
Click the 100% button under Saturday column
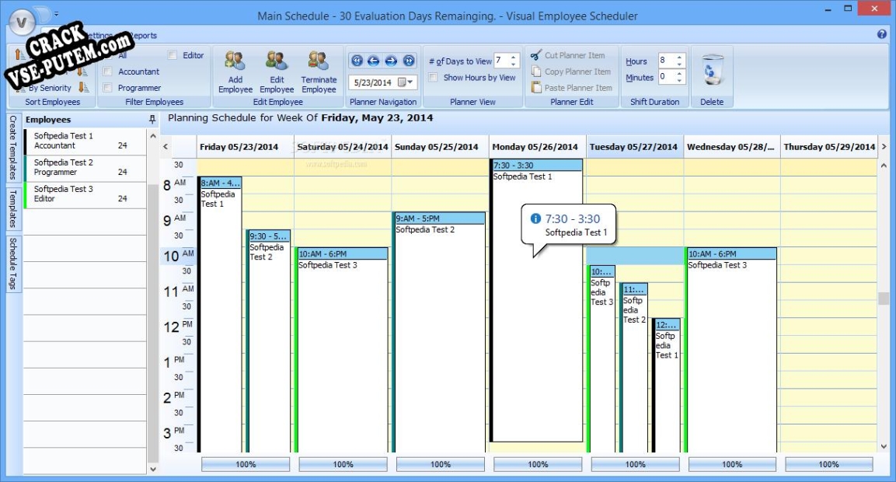pos(343,464)
